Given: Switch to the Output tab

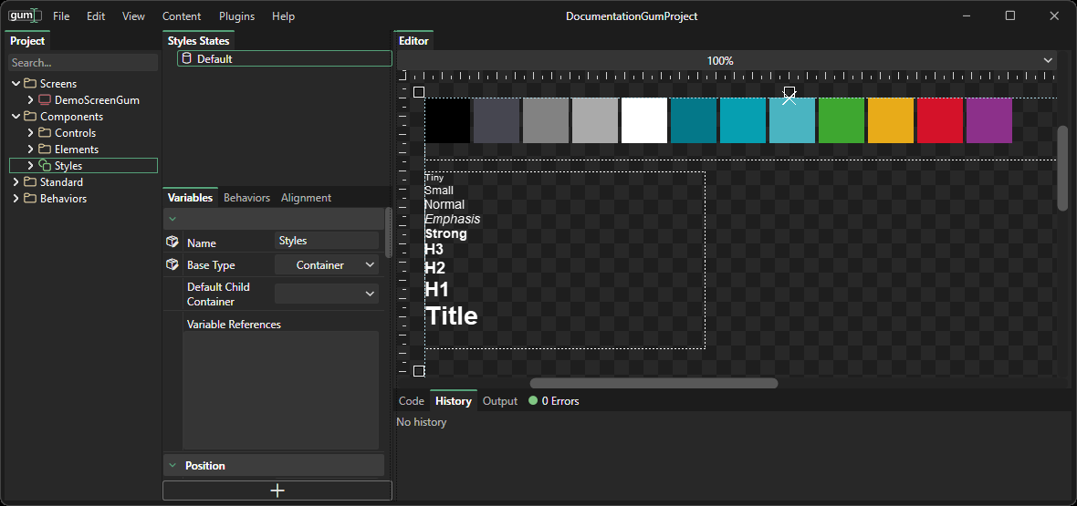Looking at the screenshot, I should point(499,401).
